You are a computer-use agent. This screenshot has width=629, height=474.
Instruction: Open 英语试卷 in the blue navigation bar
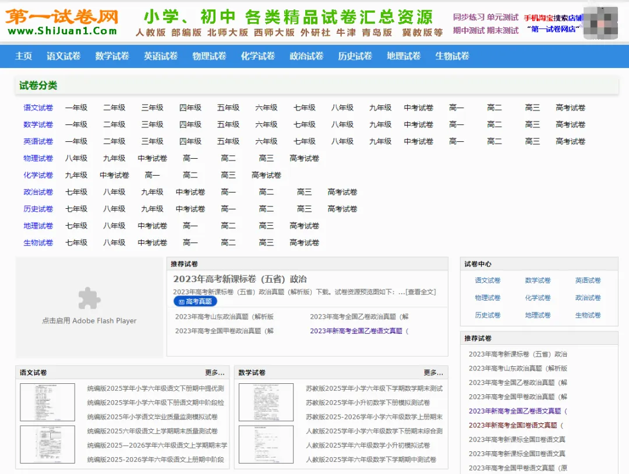(161, 56)
